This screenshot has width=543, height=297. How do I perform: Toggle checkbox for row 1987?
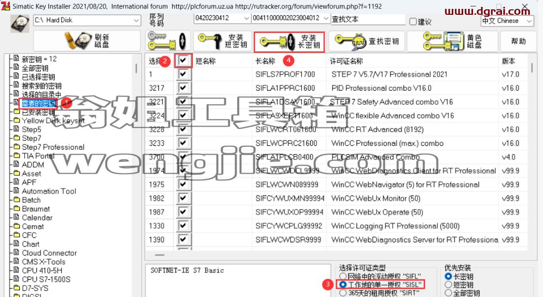tap(183, 212)
